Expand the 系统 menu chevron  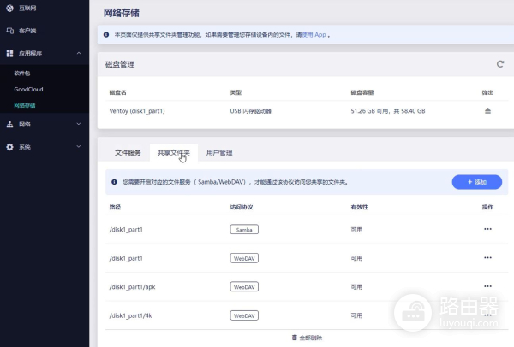(79, 146)
